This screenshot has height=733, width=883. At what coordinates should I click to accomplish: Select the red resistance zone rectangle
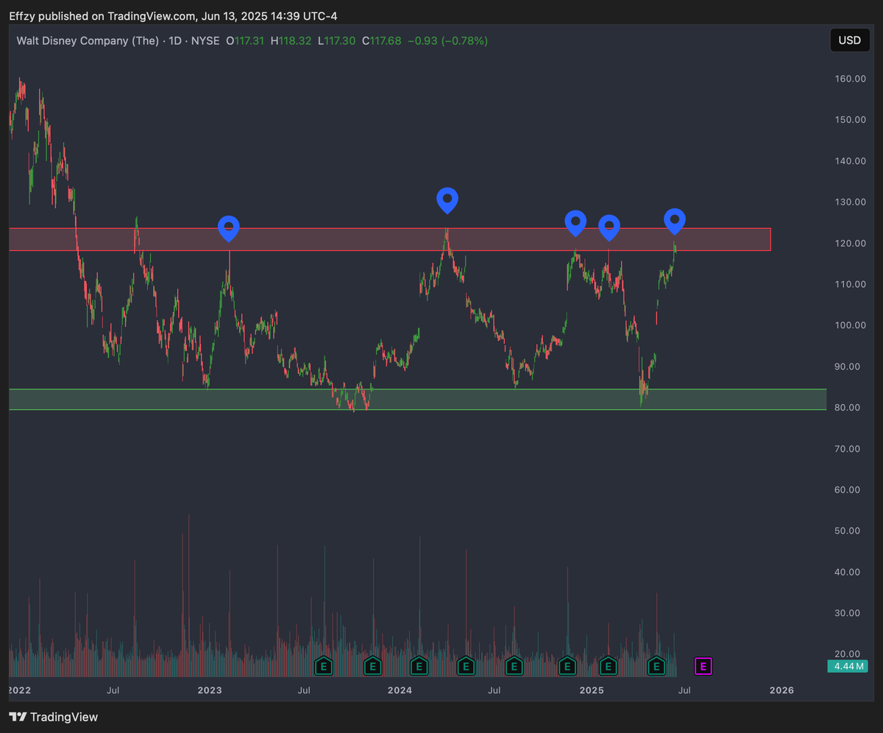(389, 239)
